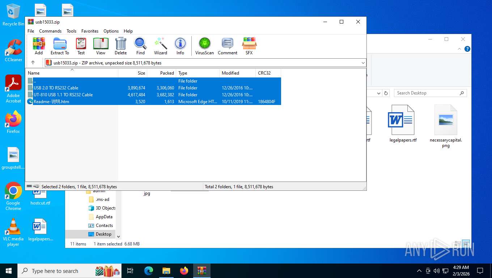Open the Tools menu
Image resolution: width=492 pixels, height=278 pixels.
point(71,31)
